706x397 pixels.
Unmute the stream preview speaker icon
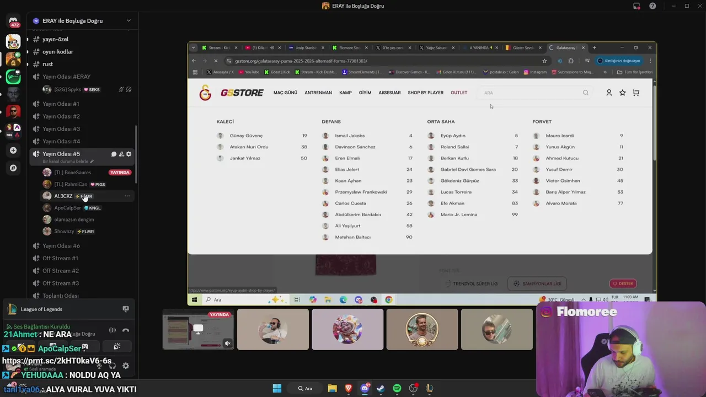pos(227,343)
